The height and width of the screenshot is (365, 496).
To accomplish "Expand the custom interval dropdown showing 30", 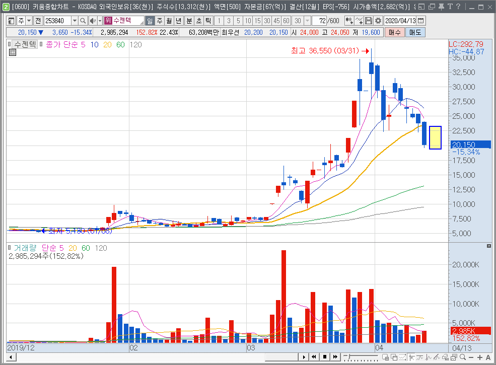I will [x=307, y=21].
